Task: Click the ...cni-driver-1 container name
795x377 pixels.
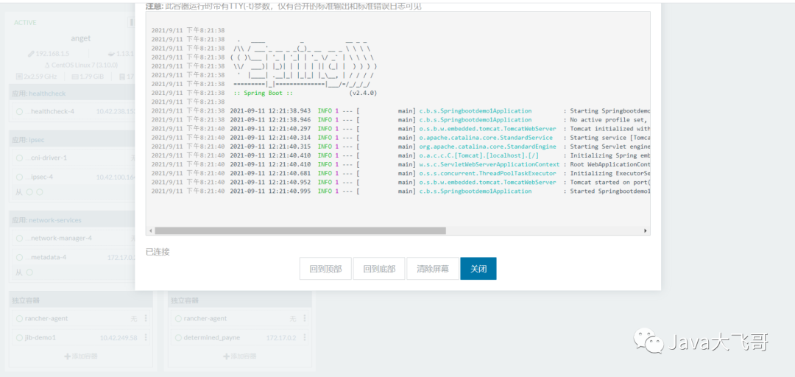Action: [x=46, y=158]
